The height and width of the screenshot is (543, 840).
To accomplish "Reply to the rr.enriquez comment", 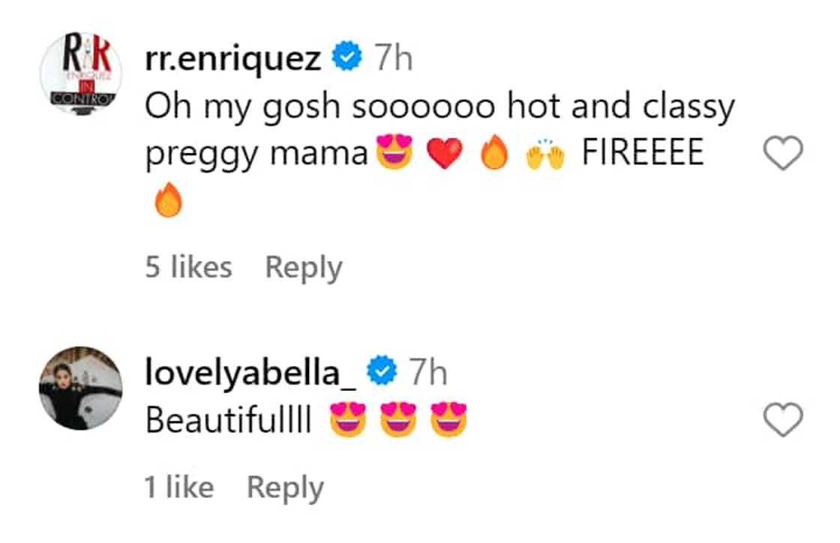I will [304, 268].
